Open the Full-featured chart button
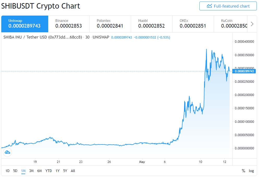Viewport: 262px width, 178px height. (x=228, y=6)
